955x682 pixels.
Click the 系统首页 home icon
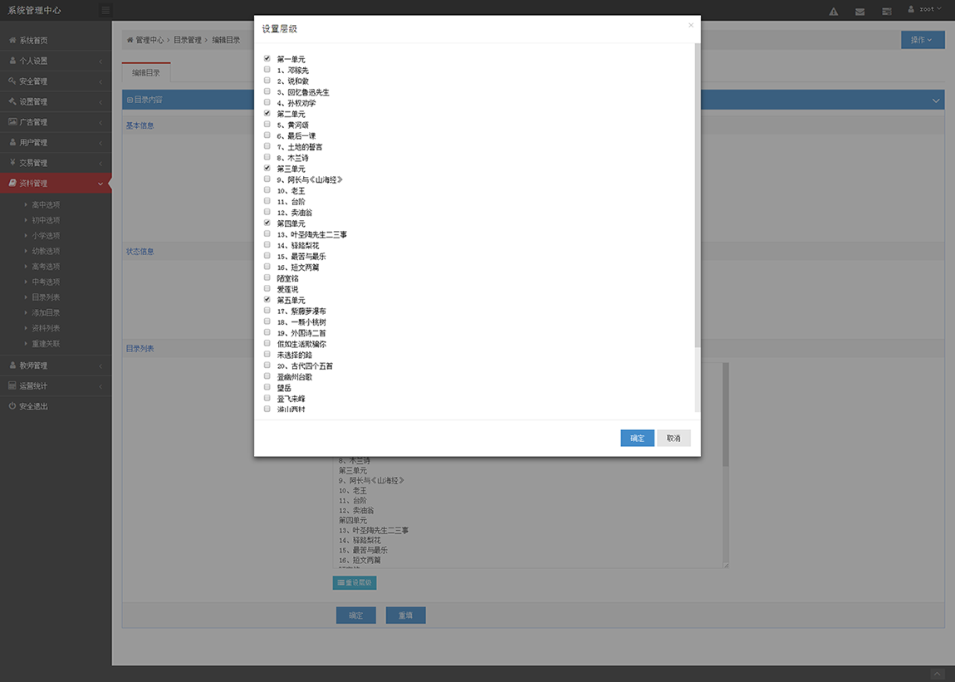pos(12,41)
